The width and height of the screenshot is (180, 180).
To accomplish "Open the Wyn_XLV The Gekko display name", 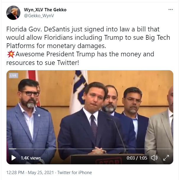I will pos(45,10).
